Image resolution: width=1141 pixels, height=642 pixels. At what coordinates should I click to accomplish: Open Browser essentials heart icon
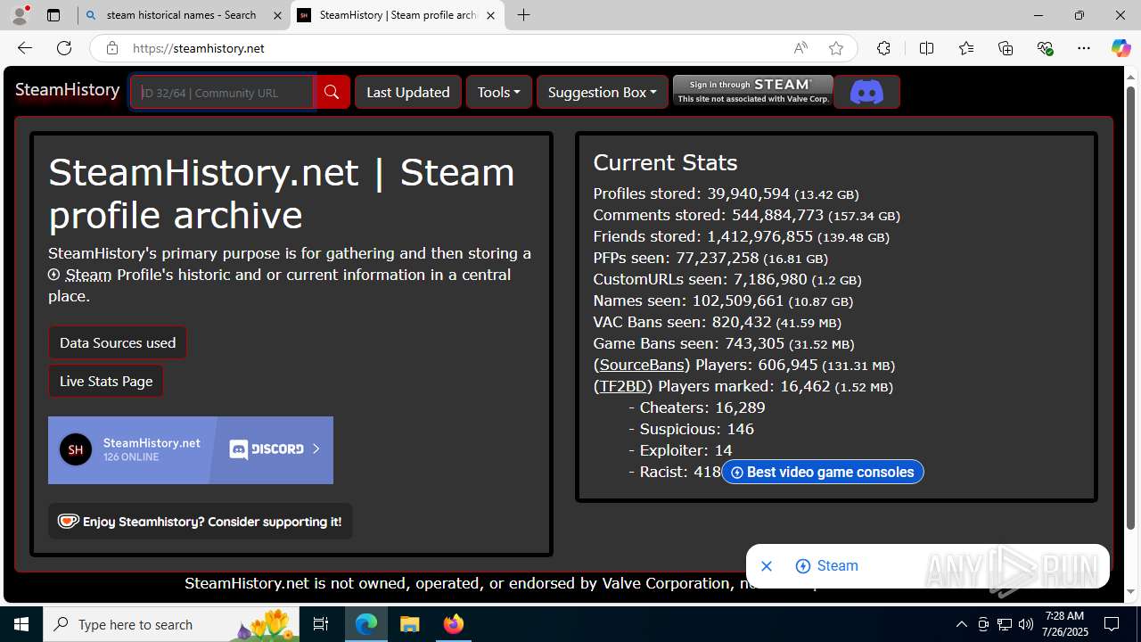click(1045, 48)
